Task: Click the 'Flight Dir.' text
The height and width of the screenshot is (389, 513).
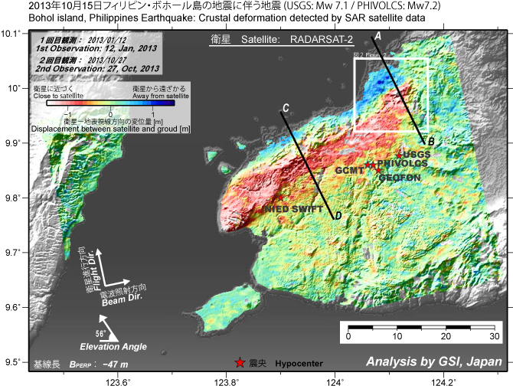Action: click(x=96, y=270)
